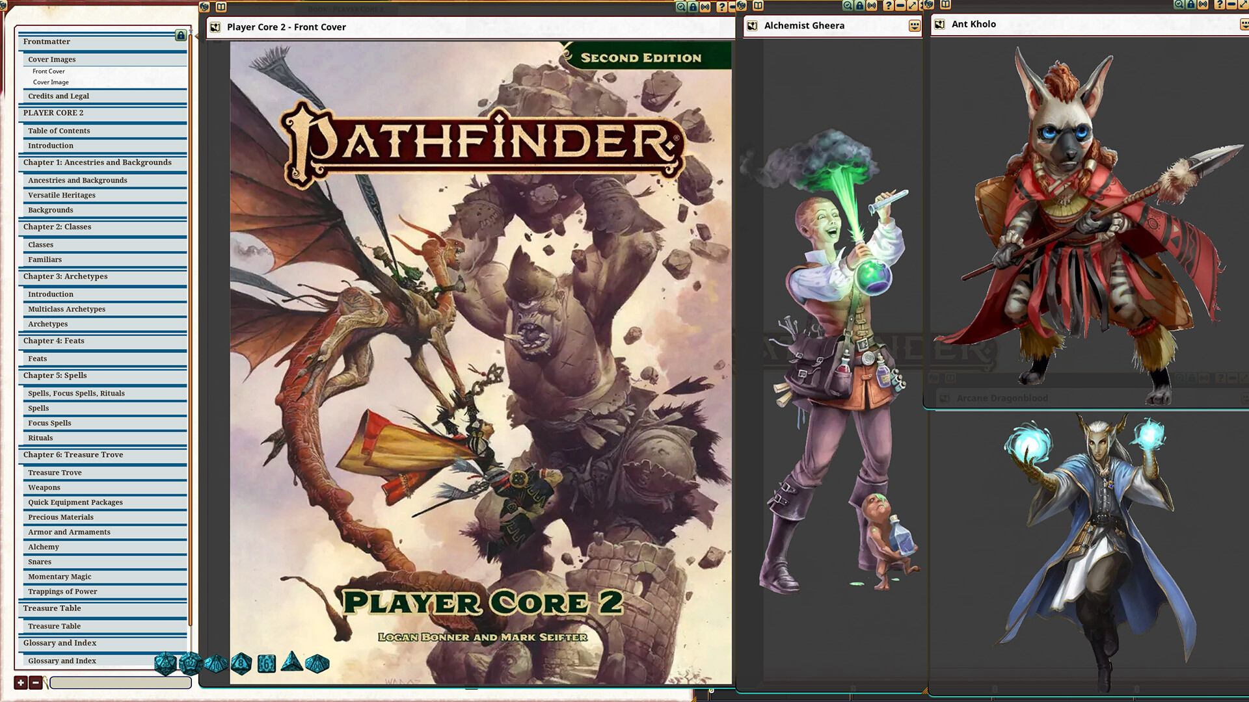Roll the d12 die

(x=191, y=664)
